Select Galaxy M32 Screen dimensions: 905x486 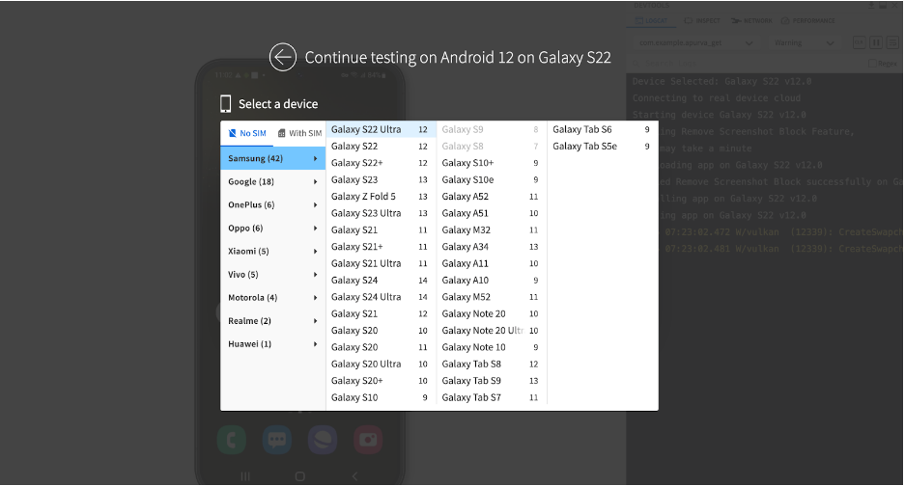coord(492,230)
